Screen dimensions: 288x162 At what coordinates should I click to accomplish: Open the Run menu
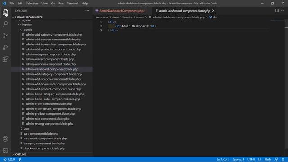coord(61,4)
